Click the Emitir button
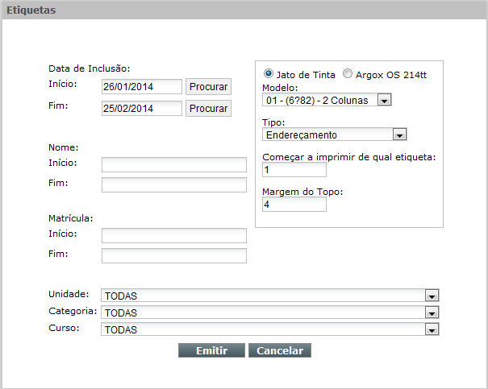The width and height of the screenshot is (488, 389). pyautogui.click(x=211, y=350)
